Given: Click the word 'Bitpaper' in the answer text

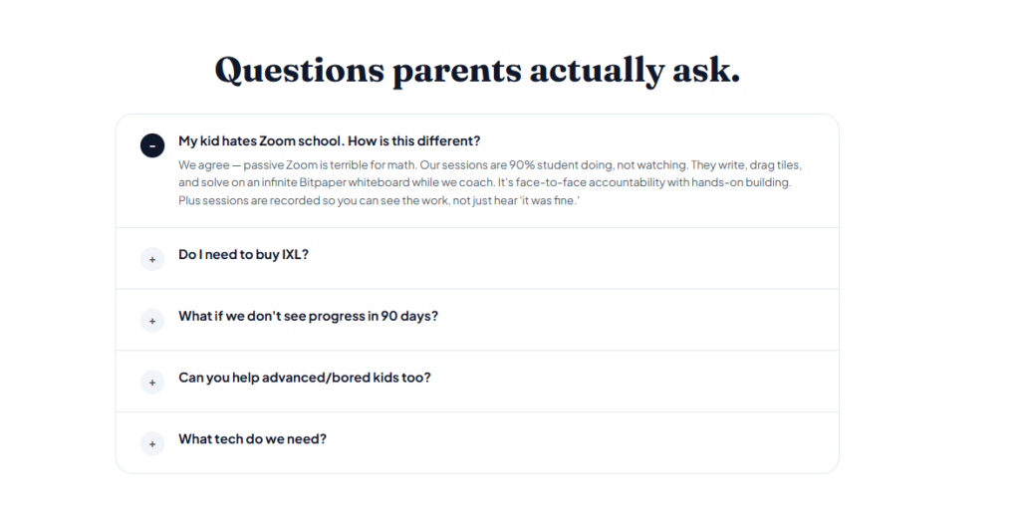Looking at the screenshot, I should (322, 182).
